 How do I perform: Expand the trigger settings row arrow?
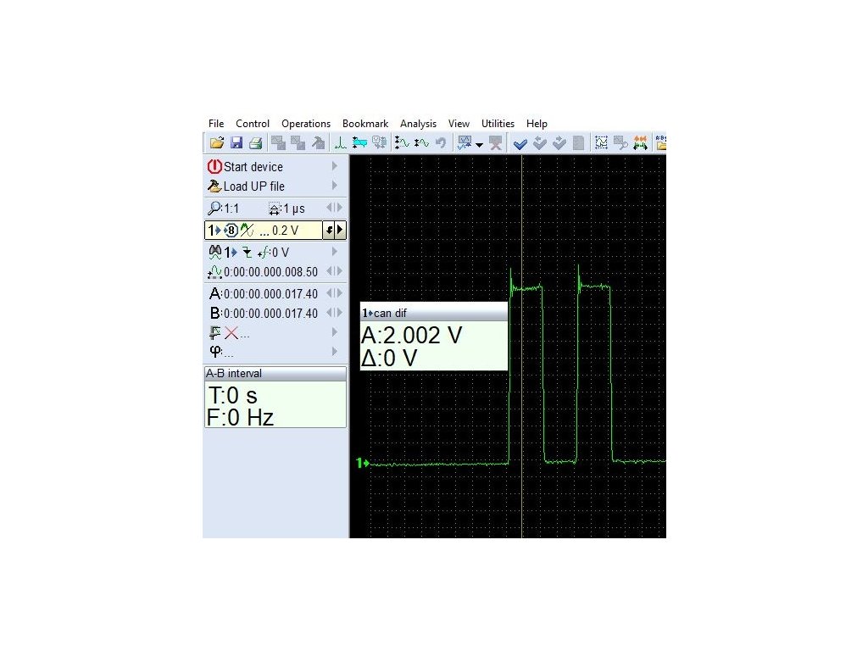click(x=334, y=251)
